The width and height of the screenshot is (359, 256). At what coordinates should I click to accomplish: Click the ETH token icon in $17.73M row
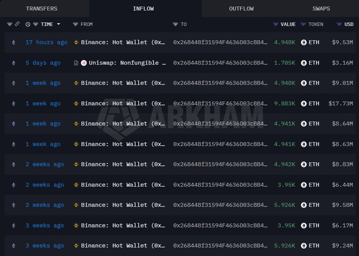tap(304, 103)
